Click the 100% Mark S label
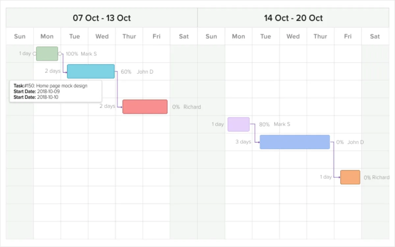Screen dimensions: 395x247 tap(81, 54)
